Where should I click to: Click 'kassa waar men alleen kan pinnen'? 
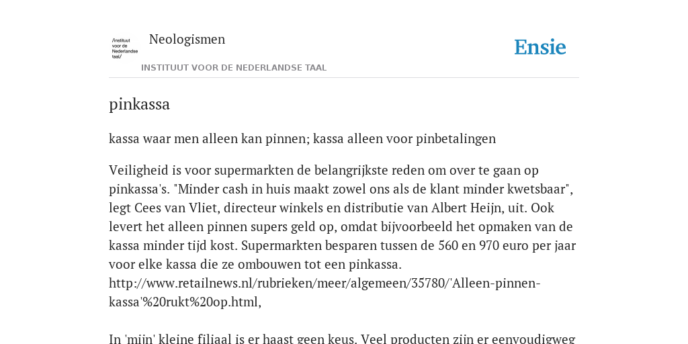[208, 138]
